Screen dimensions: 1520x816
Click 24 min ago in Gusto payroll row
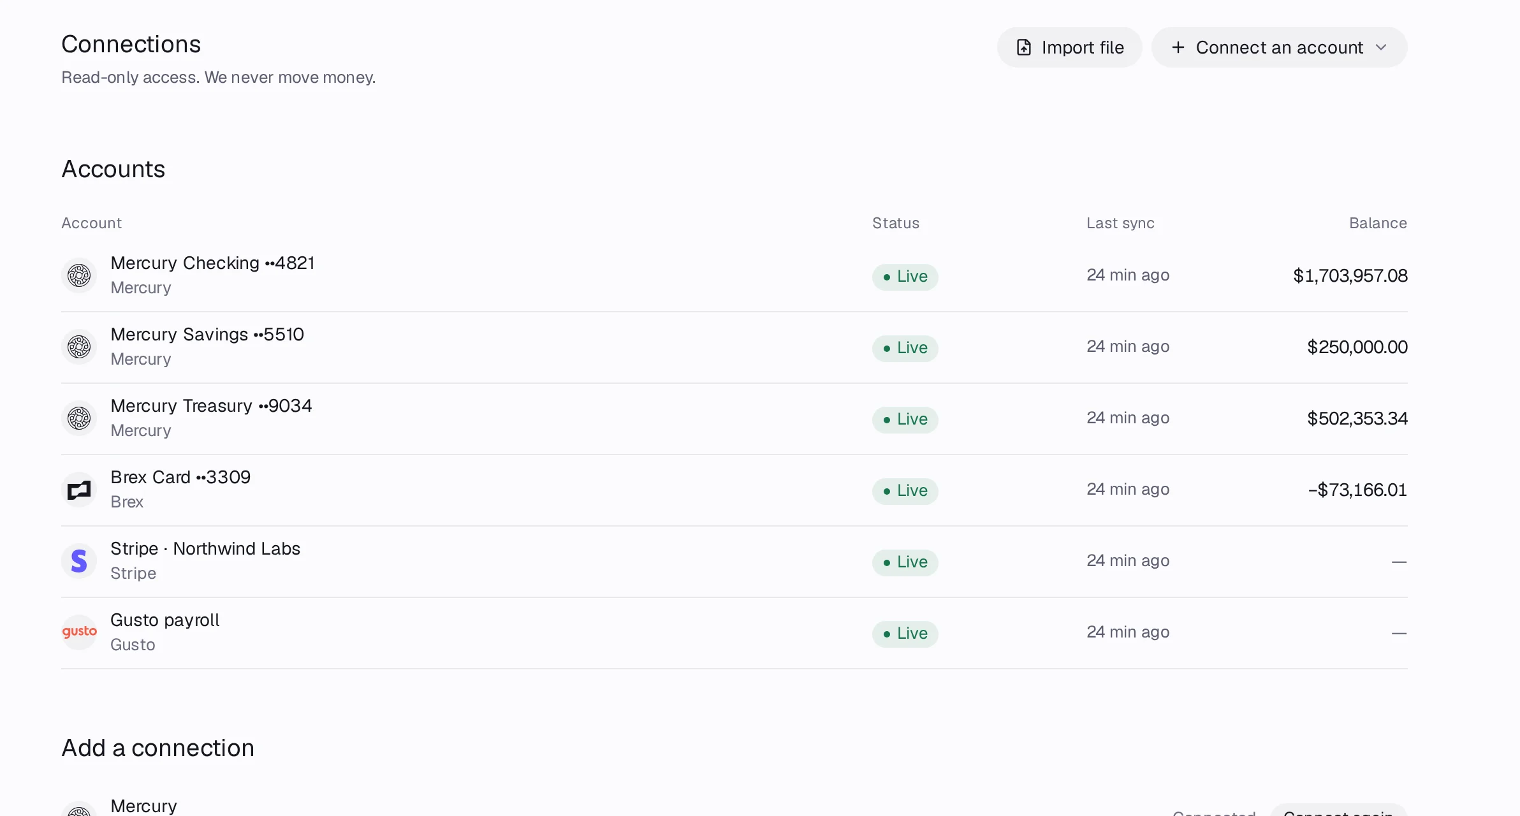click(1128, 632)
